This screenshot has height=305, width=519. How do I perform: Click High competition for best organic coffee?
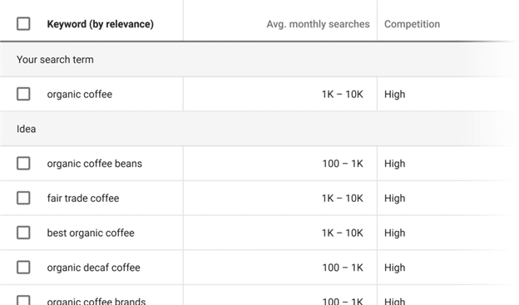[394, 233]
